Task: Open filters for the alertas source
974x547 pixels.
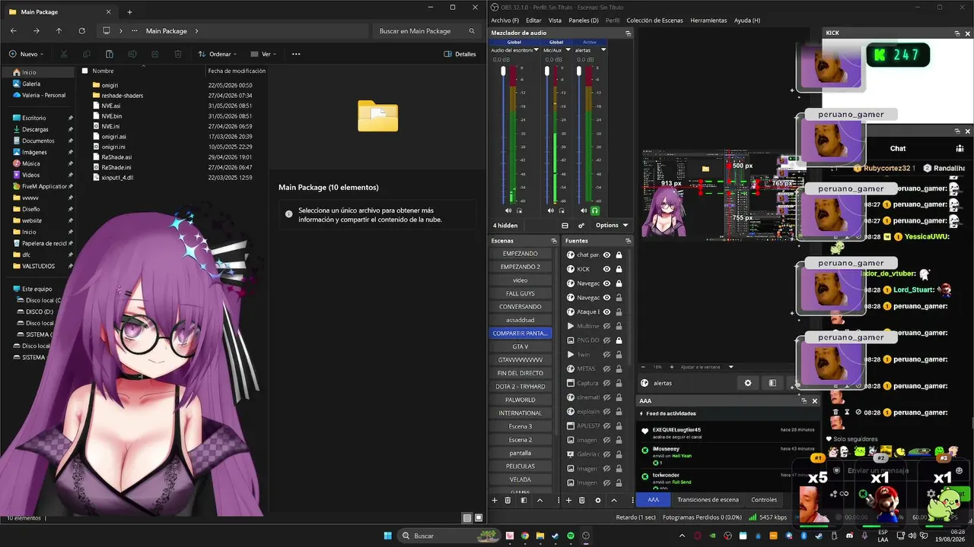Action: (772, 384)
